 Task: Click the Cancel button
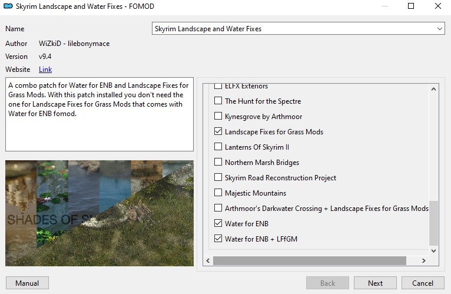423,283
